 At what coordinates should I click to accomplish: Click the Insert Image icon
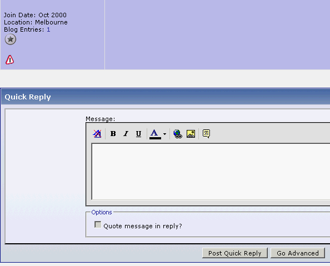point(191,134)
